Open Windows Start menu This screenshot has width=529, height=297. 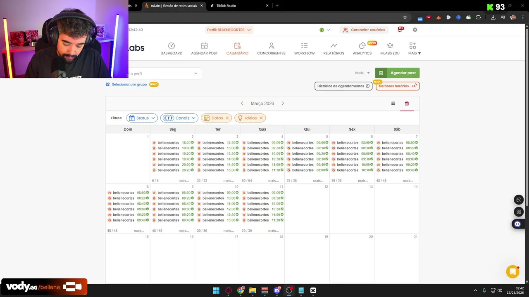(216, 290)
